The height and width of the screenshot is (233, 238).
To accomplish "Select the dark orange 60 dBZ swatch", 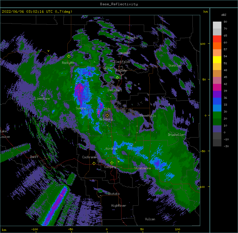I will (217, 46).
